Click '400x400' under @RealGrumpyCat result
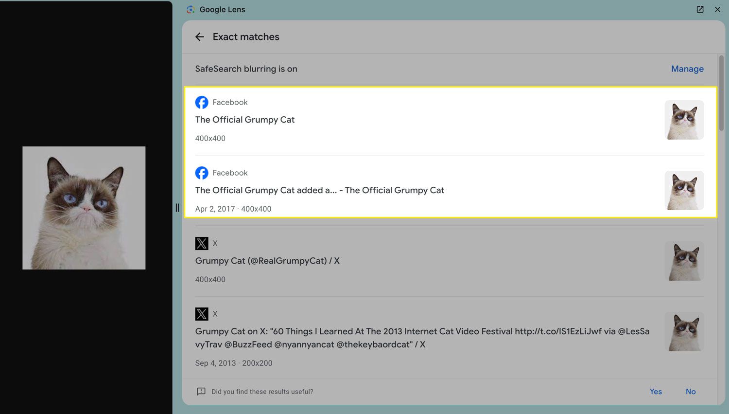This screenshot has width=729, height=414. tap(210, 279)
